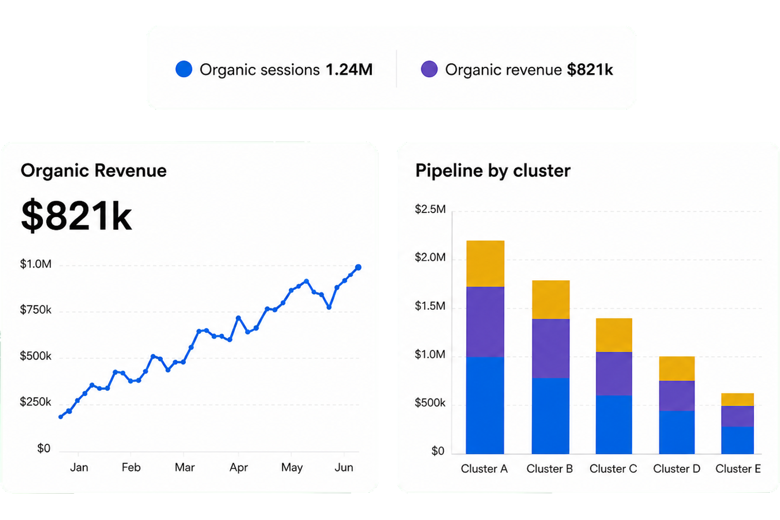Click the Cluster B axis label

(549, 469)
